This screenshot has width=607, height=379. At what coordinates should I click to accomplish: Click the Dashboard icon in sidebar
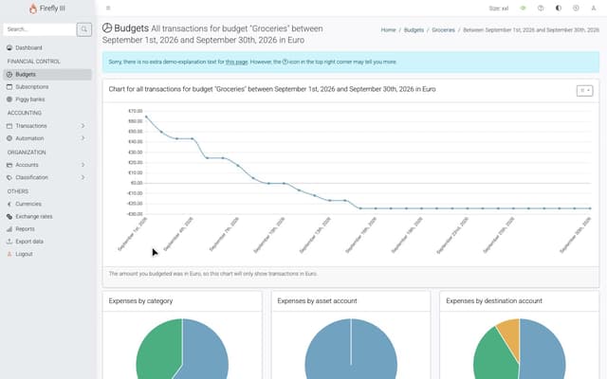9,47
